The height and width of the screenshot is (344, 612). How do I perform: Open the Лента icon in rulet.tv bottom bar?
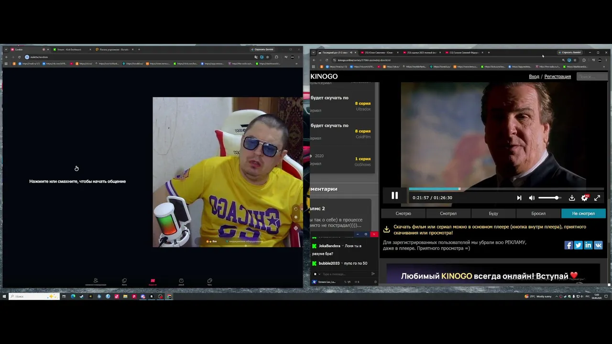click(x=124, y=282)
